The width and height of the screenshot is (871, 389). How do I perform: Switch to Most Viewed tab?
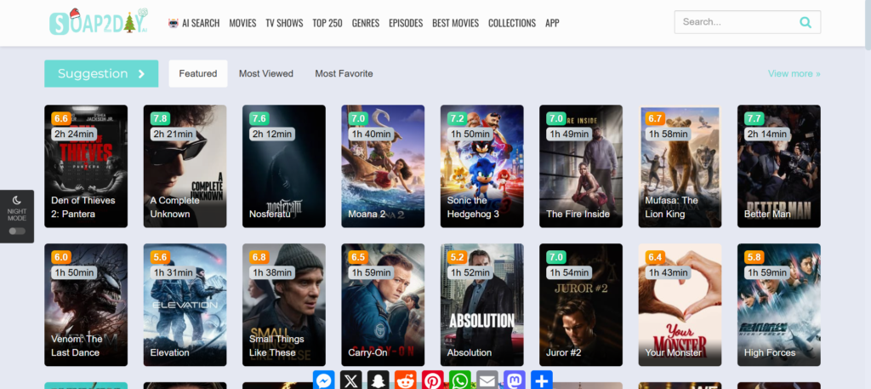point(266,73)
